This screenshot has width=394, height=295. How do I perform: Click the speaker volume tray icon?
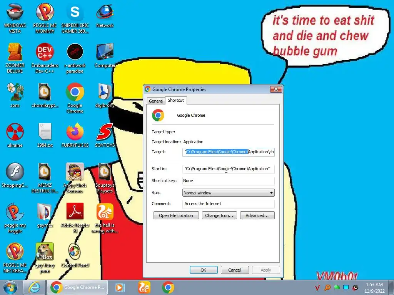[355, 287]
